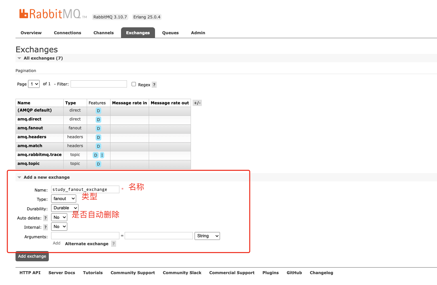Open the amq.rabbitmq.trace exchange
Image resolution: width=437 pixels, height=285 pixels.
pos(40,155)
